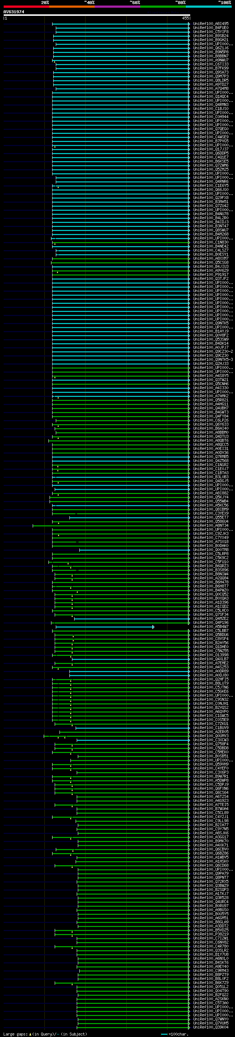
Task: Select hit UniRef100_Q7WNY0
Action: coord(211,1019)
